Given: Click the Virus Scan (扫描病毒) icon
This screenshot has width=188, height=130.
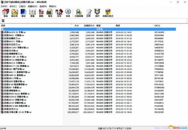Looking at the screenshot, I should coord(79,13).
